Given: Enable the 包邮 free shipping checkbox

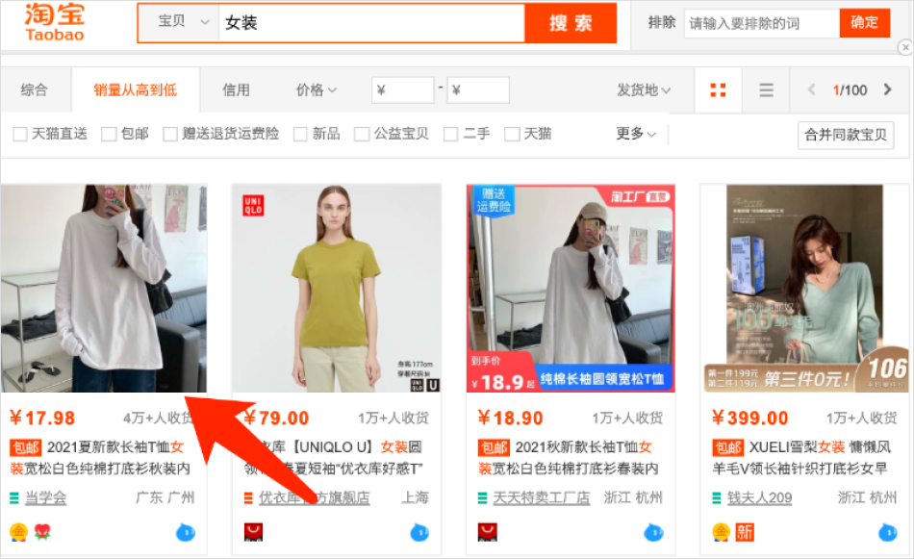Looking at the screenshot, I should pos(109,135).
